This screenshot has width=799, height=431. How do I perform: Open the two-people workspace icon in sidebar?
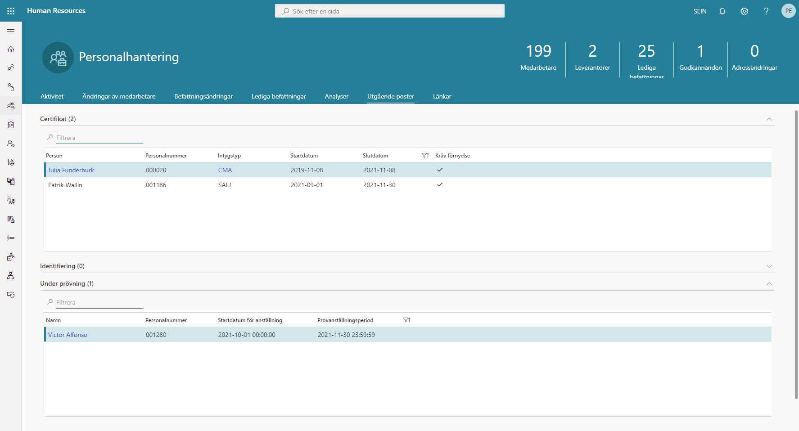(x=11, y=68)
